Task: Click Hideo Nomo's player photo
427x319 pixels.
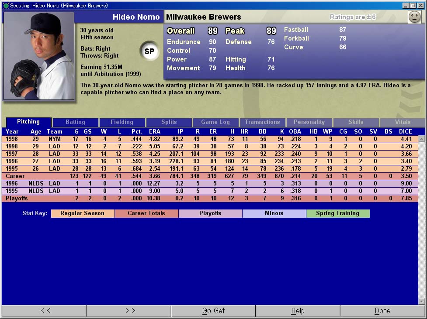Action: click(x=39, y=56)
